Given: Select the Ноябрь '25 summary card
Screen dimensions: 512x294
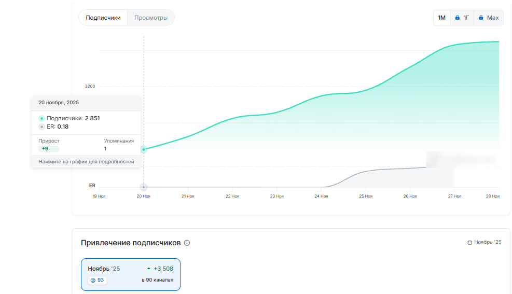Looking at the screenshot, I should tap(130, 274).
